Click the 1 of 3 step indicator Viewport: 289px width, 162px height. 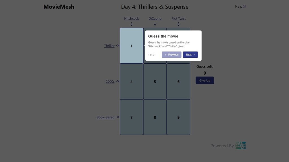point(151,55)
